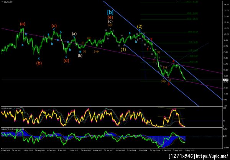Select the red 1 wave label

(x=148, y=50)
